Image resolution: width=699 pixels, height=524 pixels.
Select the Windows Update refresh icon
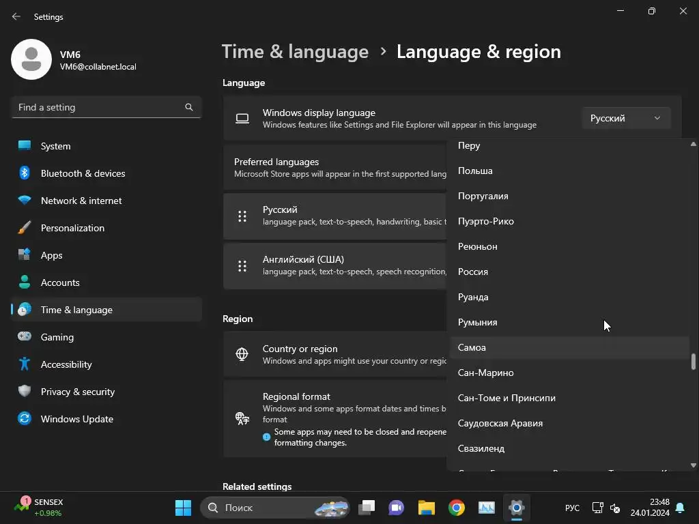(25, 419)
